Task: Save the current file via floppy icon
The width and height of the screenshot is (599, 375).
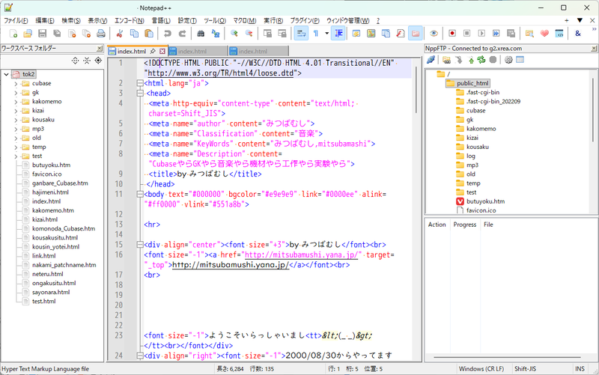Action: 42,34
